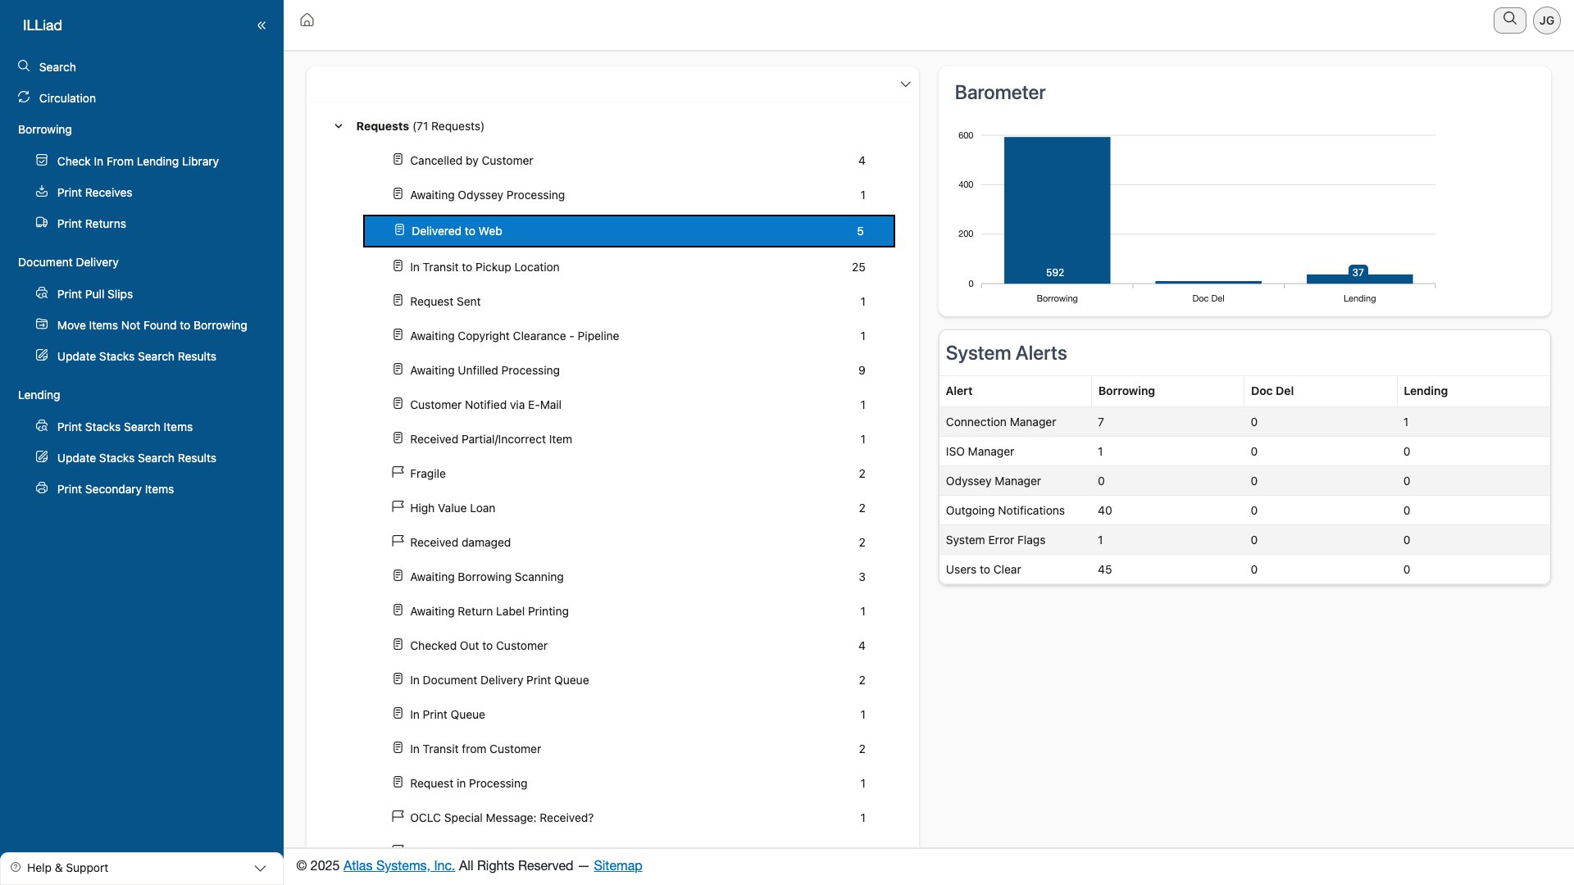Select the Fragile flagged queue
This screenshot has height=885, width=1574.
pos(427,474)
